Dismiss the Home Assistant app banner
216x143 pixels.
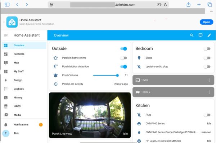coord(4,22)
